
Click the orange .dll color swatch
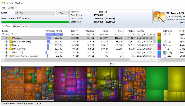click(x=159, y=34)
